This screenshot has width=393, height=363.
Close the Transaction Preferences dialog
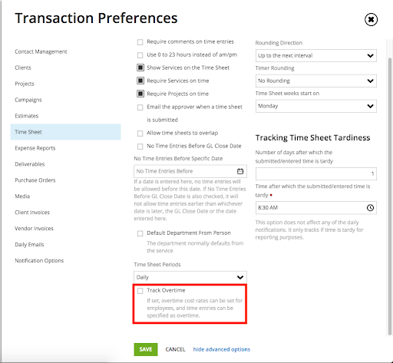click(371, 19)
